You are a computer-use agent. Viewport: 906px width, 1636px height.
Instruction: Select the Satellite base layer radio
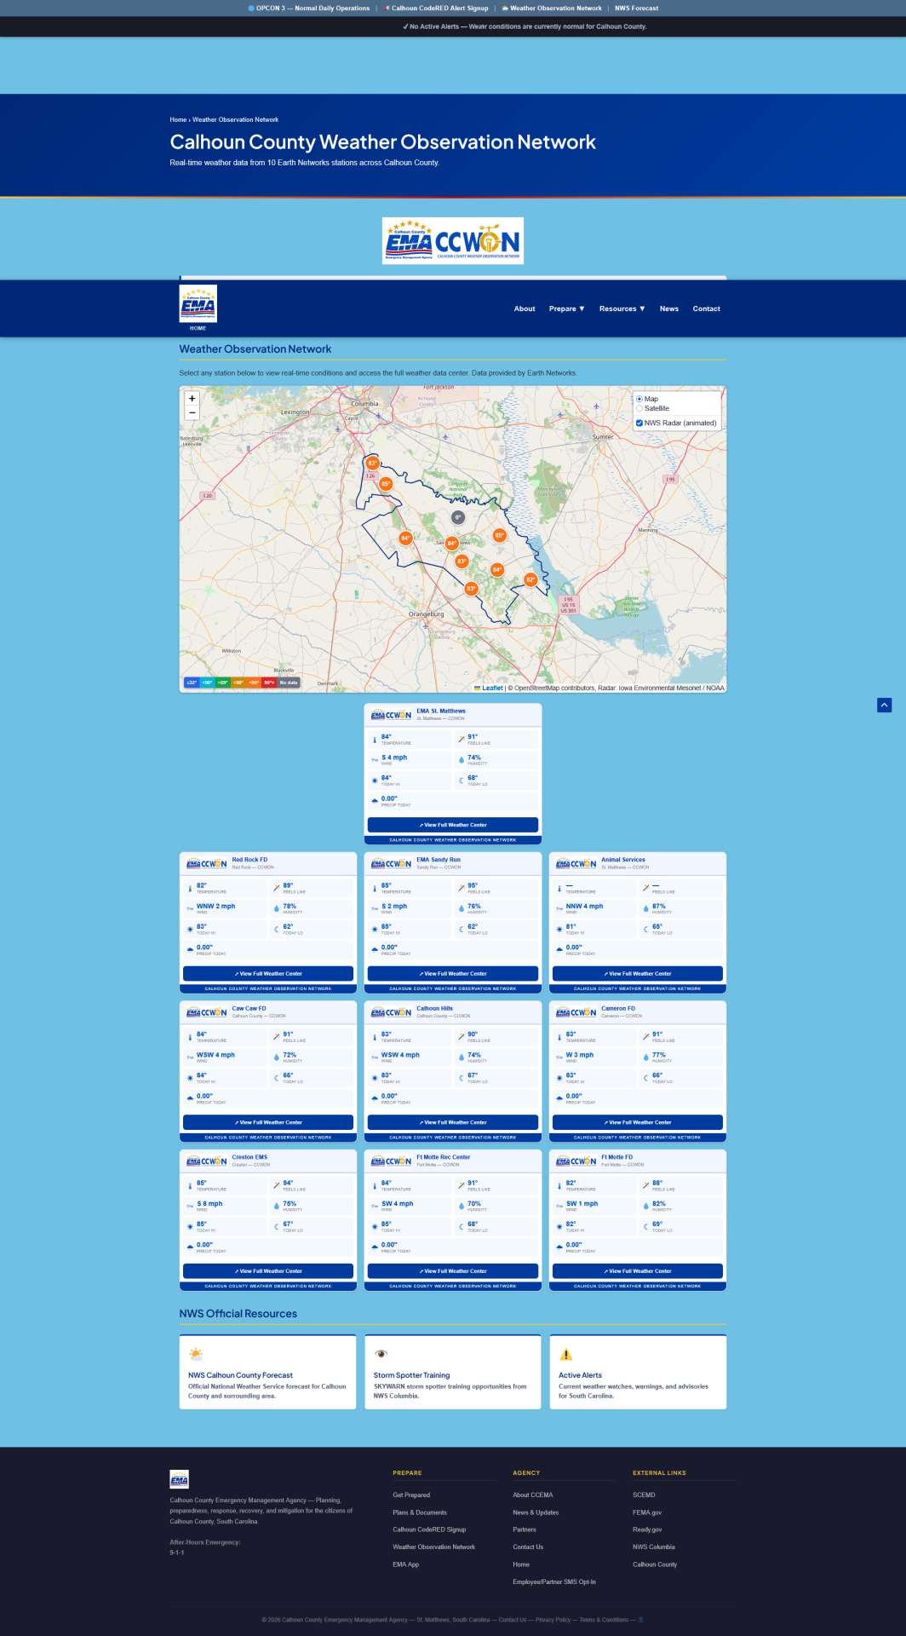pyautogui.click(x=639, y=408)
